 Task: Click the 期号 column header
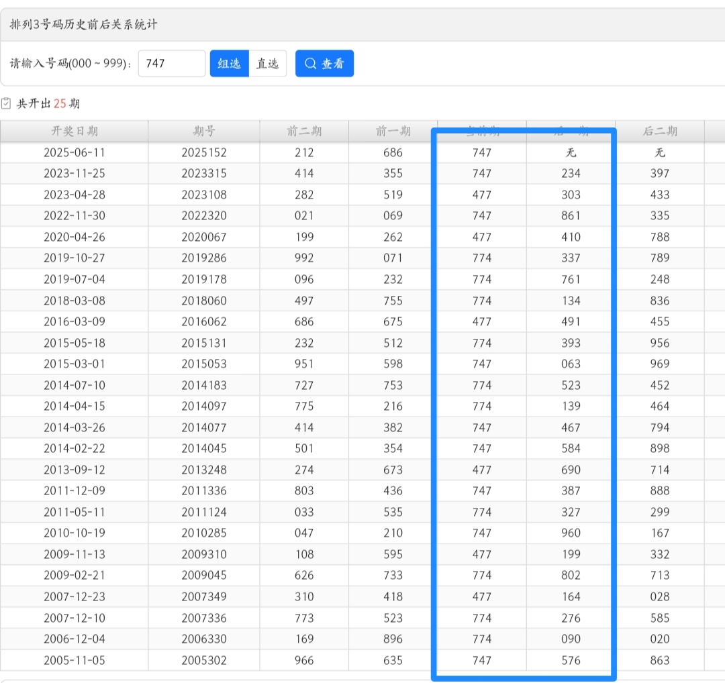[204, 132]
